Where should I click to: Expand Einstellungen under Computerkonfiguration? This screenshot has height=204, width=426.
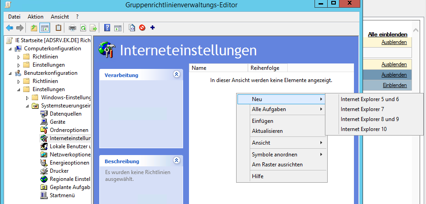19,65
